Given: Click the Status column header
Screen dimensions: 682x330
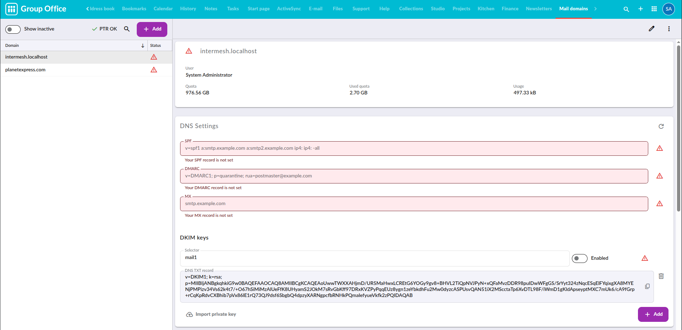Looking at the screenshot, I should [x=159, y=45].
